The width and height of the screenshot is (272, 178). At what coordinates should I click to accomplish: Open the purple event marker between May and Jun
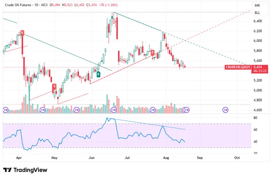76,110
